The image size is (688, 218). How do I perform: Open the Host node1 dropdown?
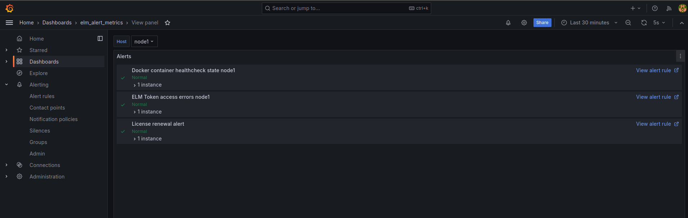[x=144, y=41]
